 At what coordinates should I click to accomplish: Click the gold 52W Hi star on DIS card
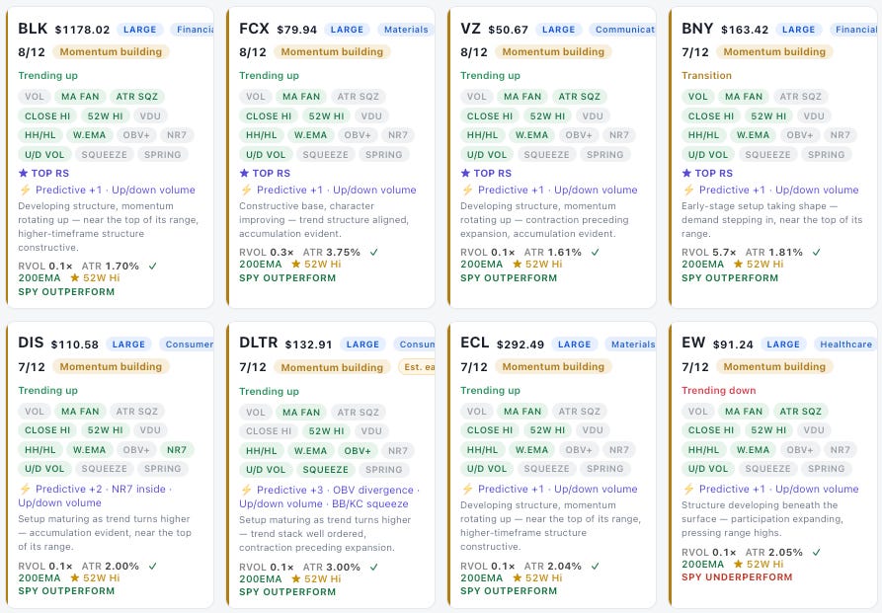pos(74,577)
